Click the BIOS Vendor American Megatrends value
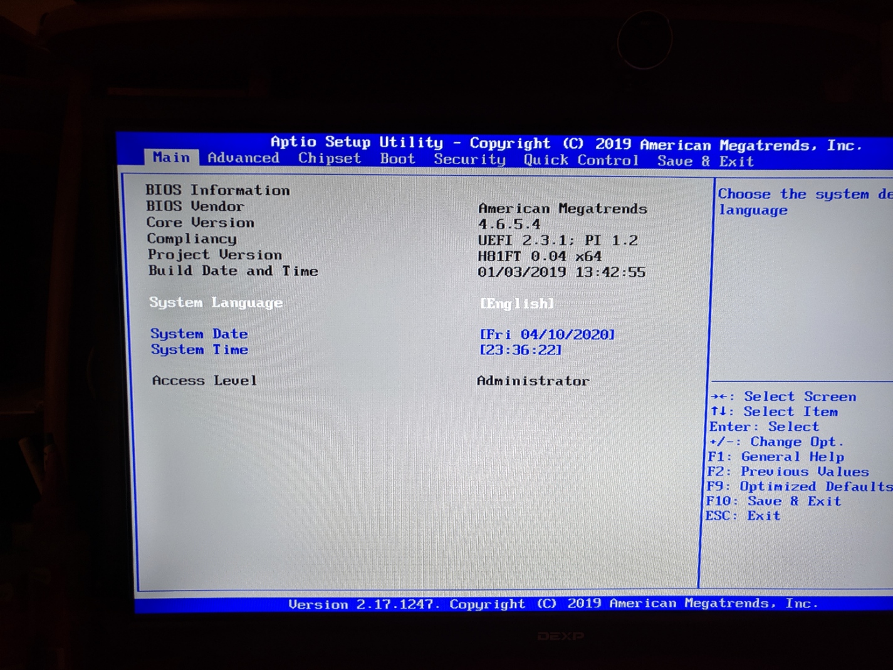This screenshot has height=670, width=893. (562, 209)
